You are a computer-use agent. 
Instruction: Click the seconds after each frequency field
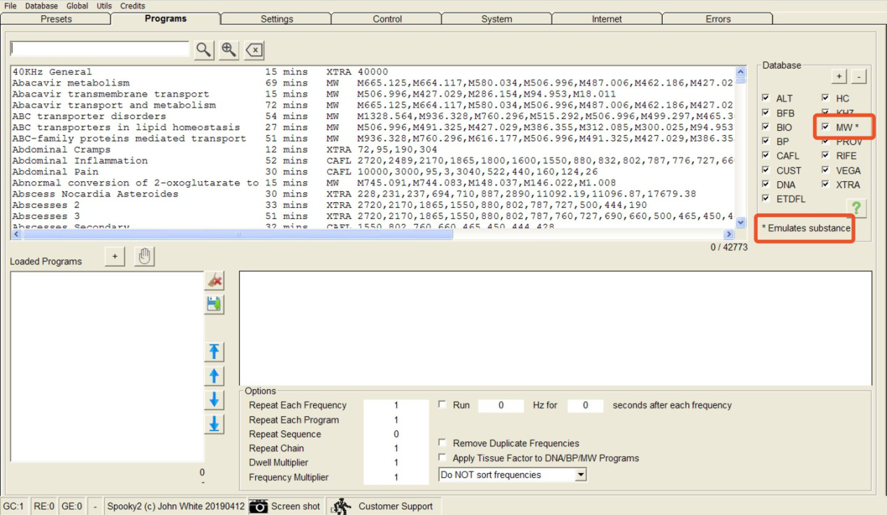[x=585, y=405]
